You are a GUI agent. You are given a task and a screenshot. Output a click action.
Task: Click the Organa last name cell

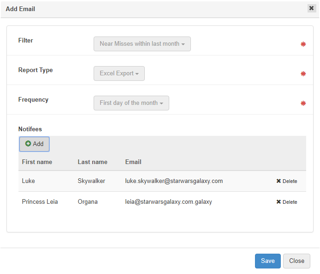tap(88, 202)
